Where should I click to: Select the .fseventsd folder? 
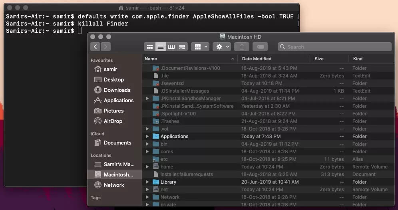(x=268, y=83)
